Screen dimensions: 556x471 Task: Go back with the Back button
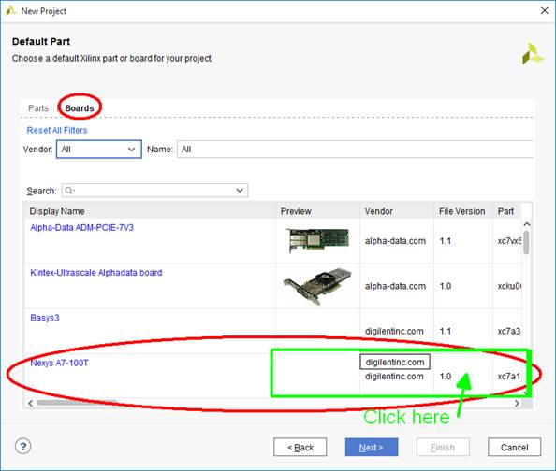click(x=300, y=448)
